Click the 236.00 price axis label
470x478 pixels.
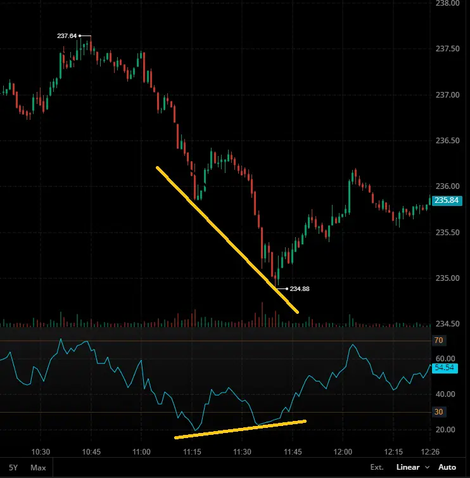pyautogui.click(x=447, y=186)
